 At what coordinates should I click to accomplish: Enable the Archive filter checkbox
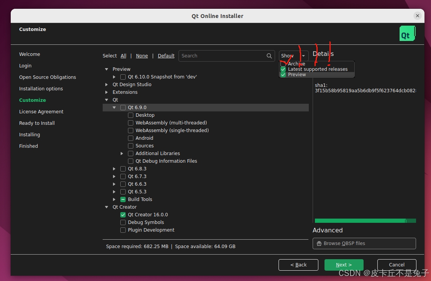tap(283, 64)
